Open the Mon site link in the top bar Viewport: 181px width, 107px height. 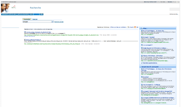(163, 2)
